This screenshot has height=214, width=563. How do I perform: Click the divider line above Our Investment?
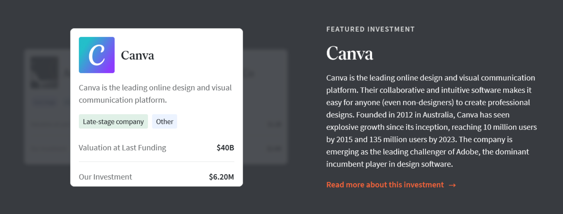(156, 162)
